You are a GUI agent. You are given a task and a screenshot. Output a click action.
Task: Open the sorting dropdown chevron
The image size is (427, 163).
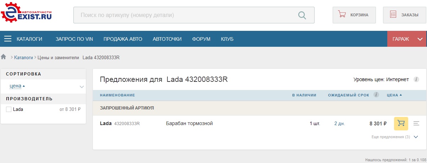[x=82, y=86]
